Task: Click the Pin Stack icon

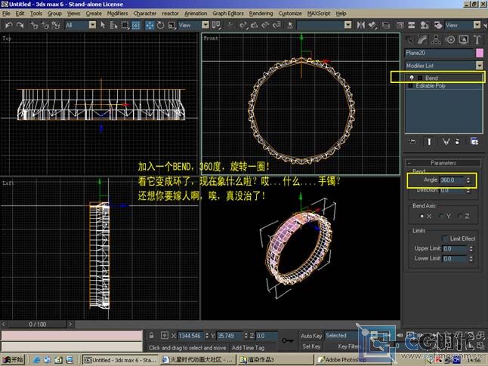Action: (x=412, y=142)
